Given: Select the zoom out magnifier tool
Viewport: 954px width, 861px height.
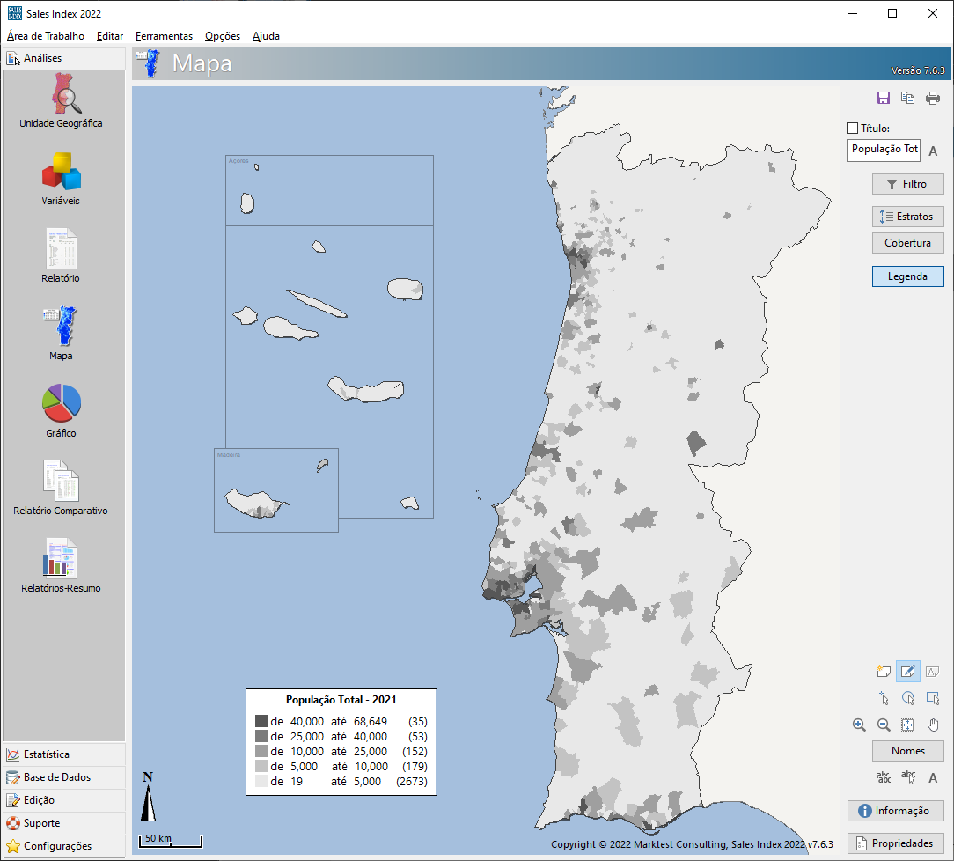Looking at the screenshot, I should click(x=884, y=725).
